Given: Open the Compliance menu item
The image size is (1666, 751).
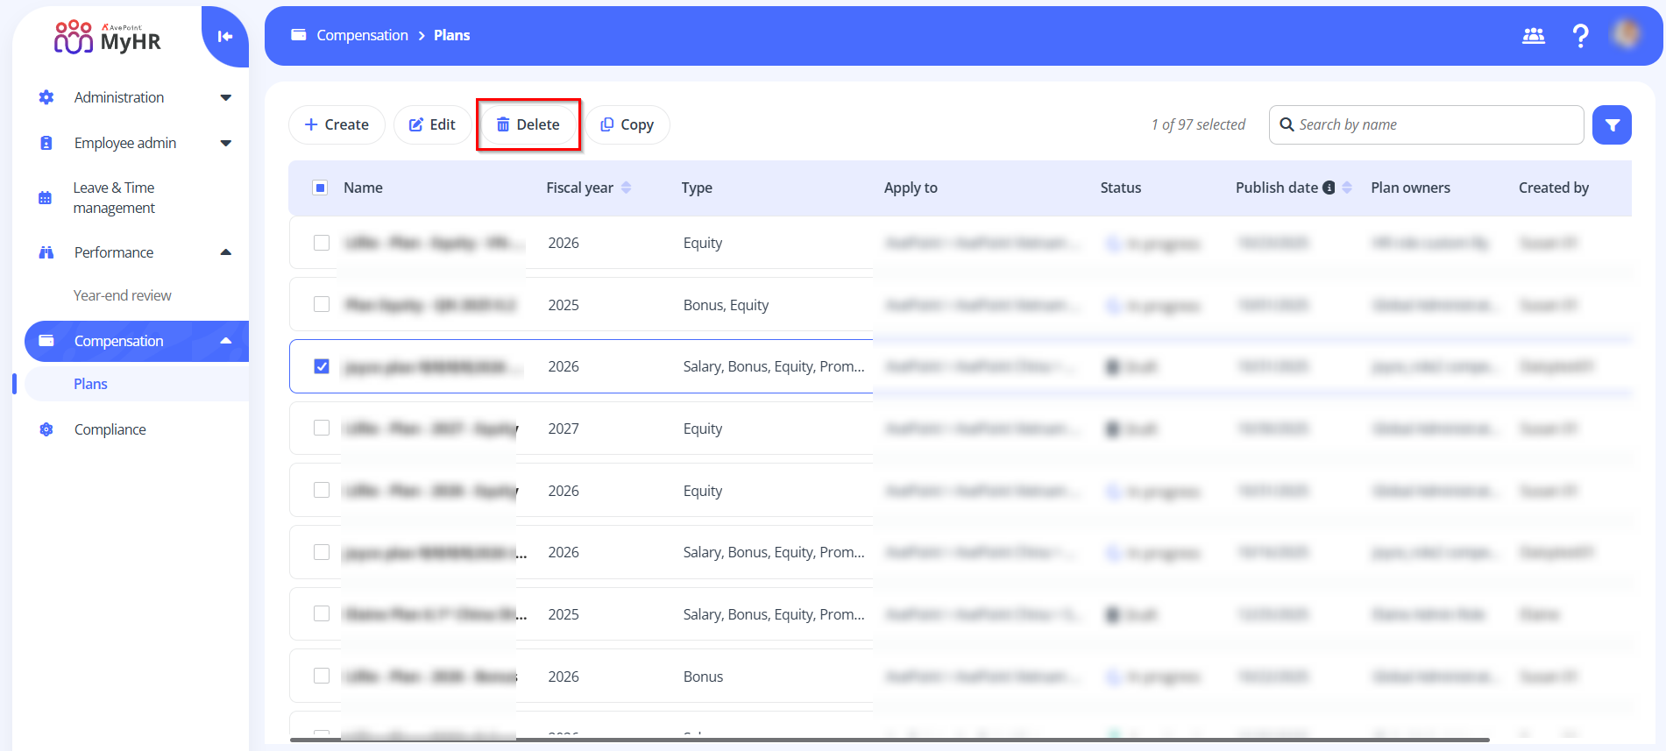Looking at the screenshot, I should coord(110,429).
